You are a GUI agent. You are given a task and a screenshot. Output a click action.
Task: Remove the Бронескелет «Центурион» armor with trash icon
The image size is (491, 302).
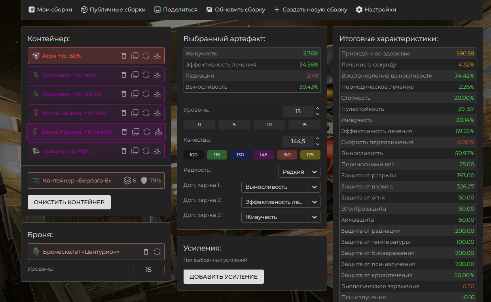[x=146, y=252]
